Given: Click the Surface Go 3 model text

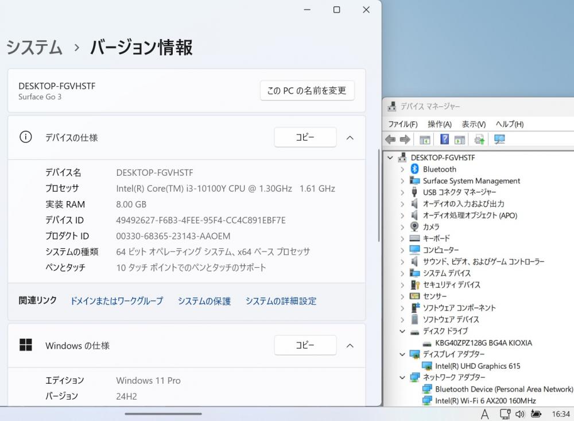Looking at the screenshot, I should point(40,96).
